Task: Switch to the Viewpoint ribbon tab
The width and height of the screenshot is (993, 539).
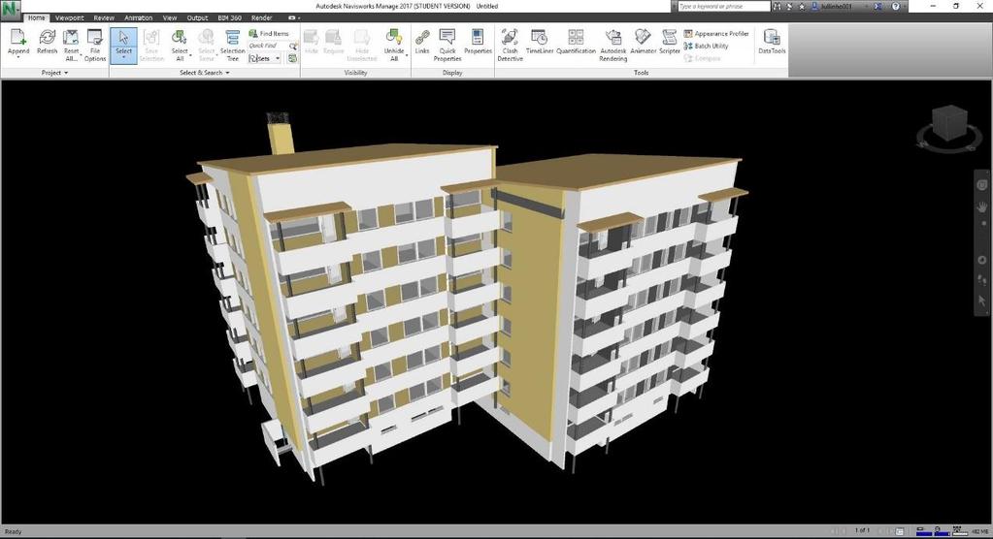Action: coord(69,17)
